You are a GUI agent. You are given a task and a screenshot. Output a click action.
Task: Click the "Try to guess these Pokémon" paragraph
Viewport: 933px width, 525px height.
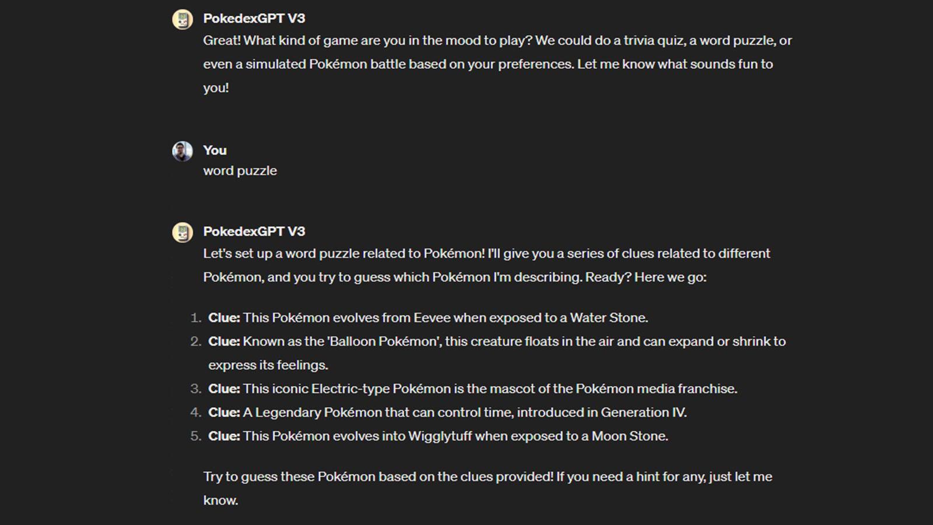(x=487, y=488)
